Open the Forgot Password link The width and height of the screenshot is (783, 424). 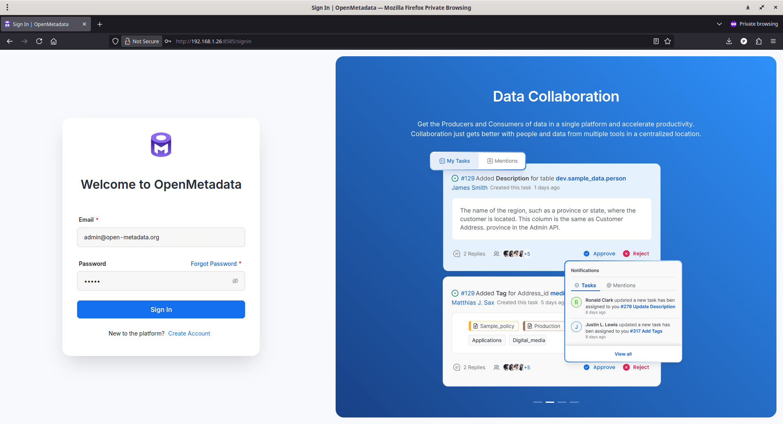click(214, 264)
